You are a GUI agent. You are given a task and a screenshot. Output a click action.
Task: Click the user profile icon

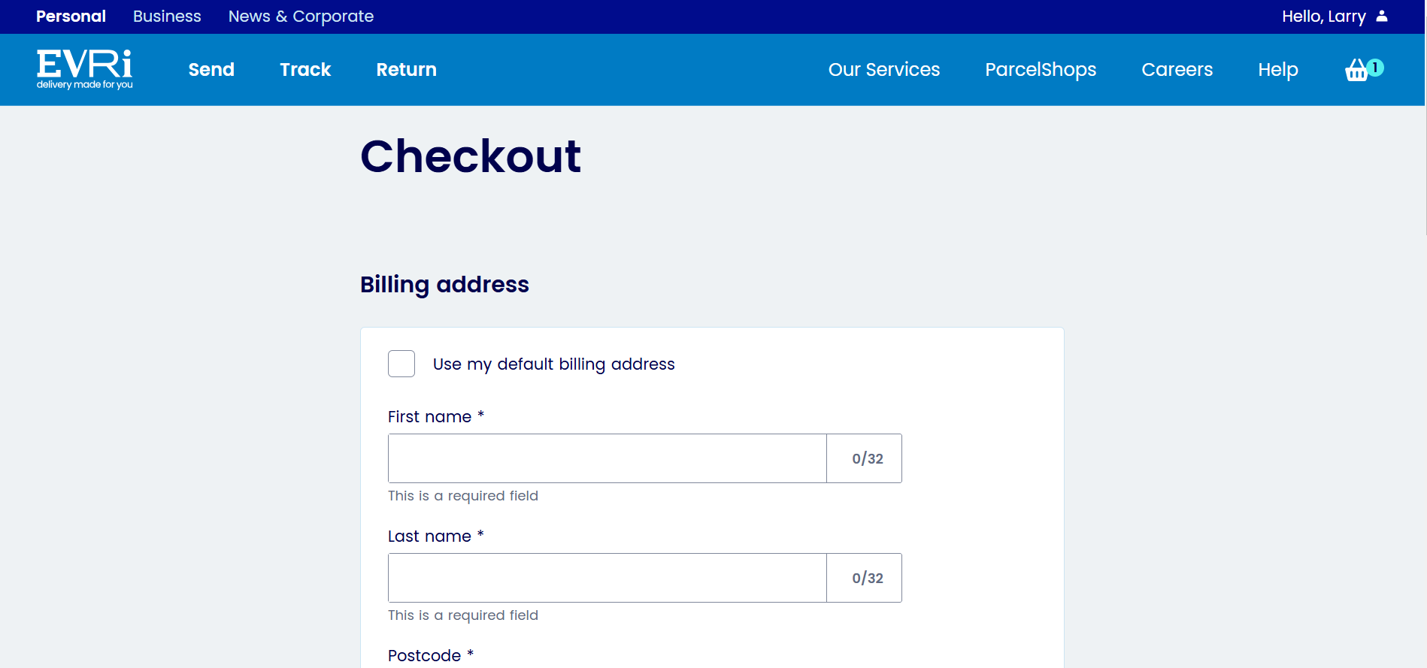click(1382, 16)
